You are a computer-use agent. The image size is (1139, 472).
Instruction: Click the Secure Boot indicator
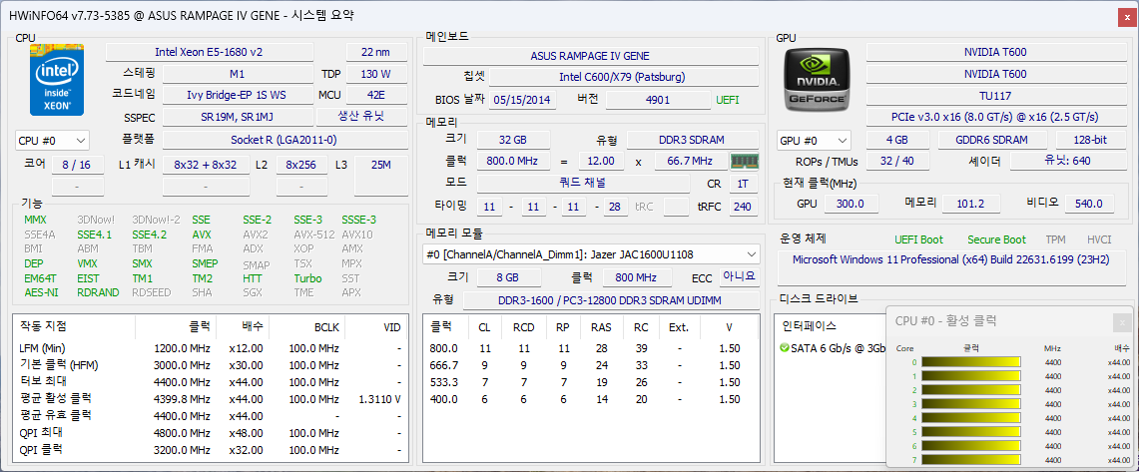click(x=996, y=239)
